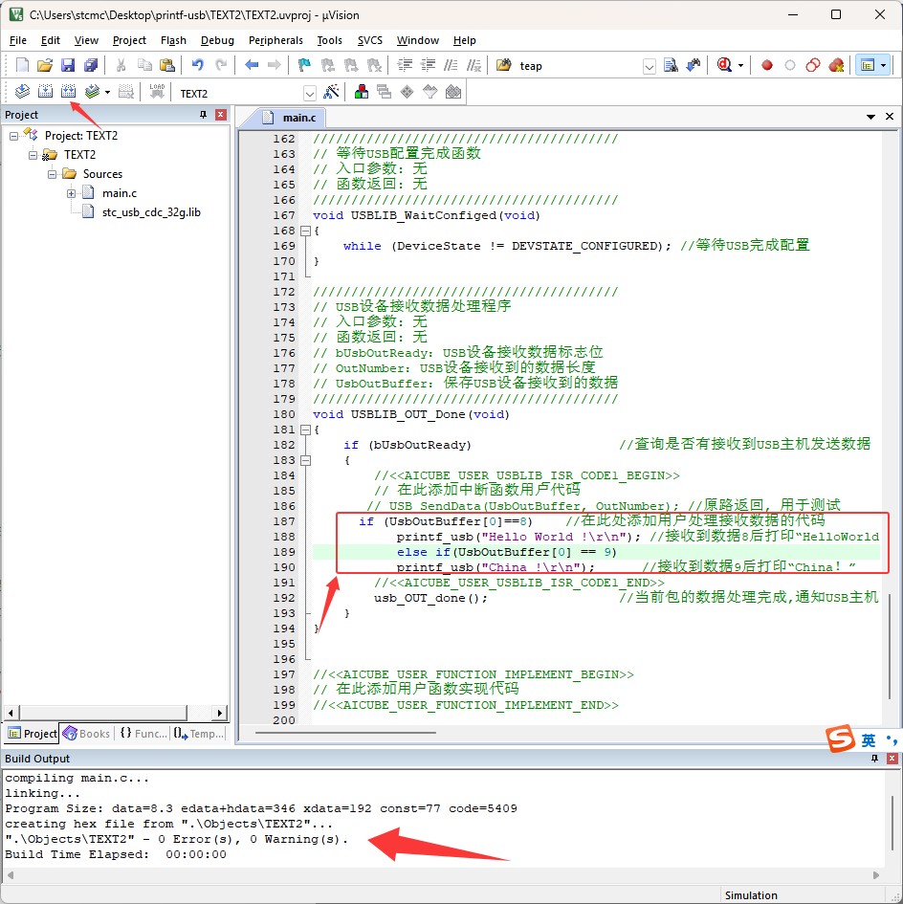The image size is (903, 904).
Task: Toggle the Project window view button
Action: click(x=868, y=65)
